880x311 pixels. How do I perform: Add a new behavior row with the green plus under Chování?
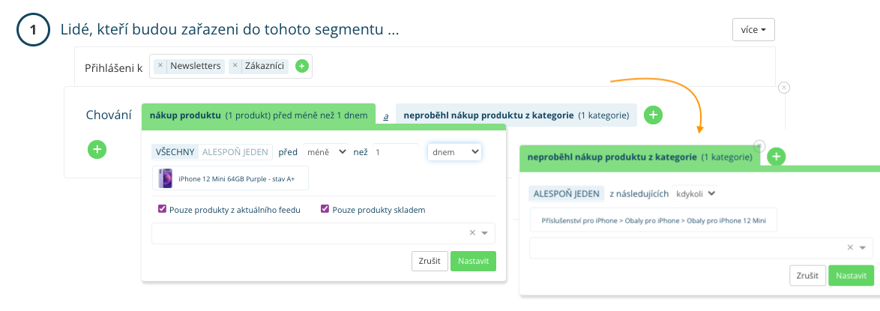coord(97,149)
